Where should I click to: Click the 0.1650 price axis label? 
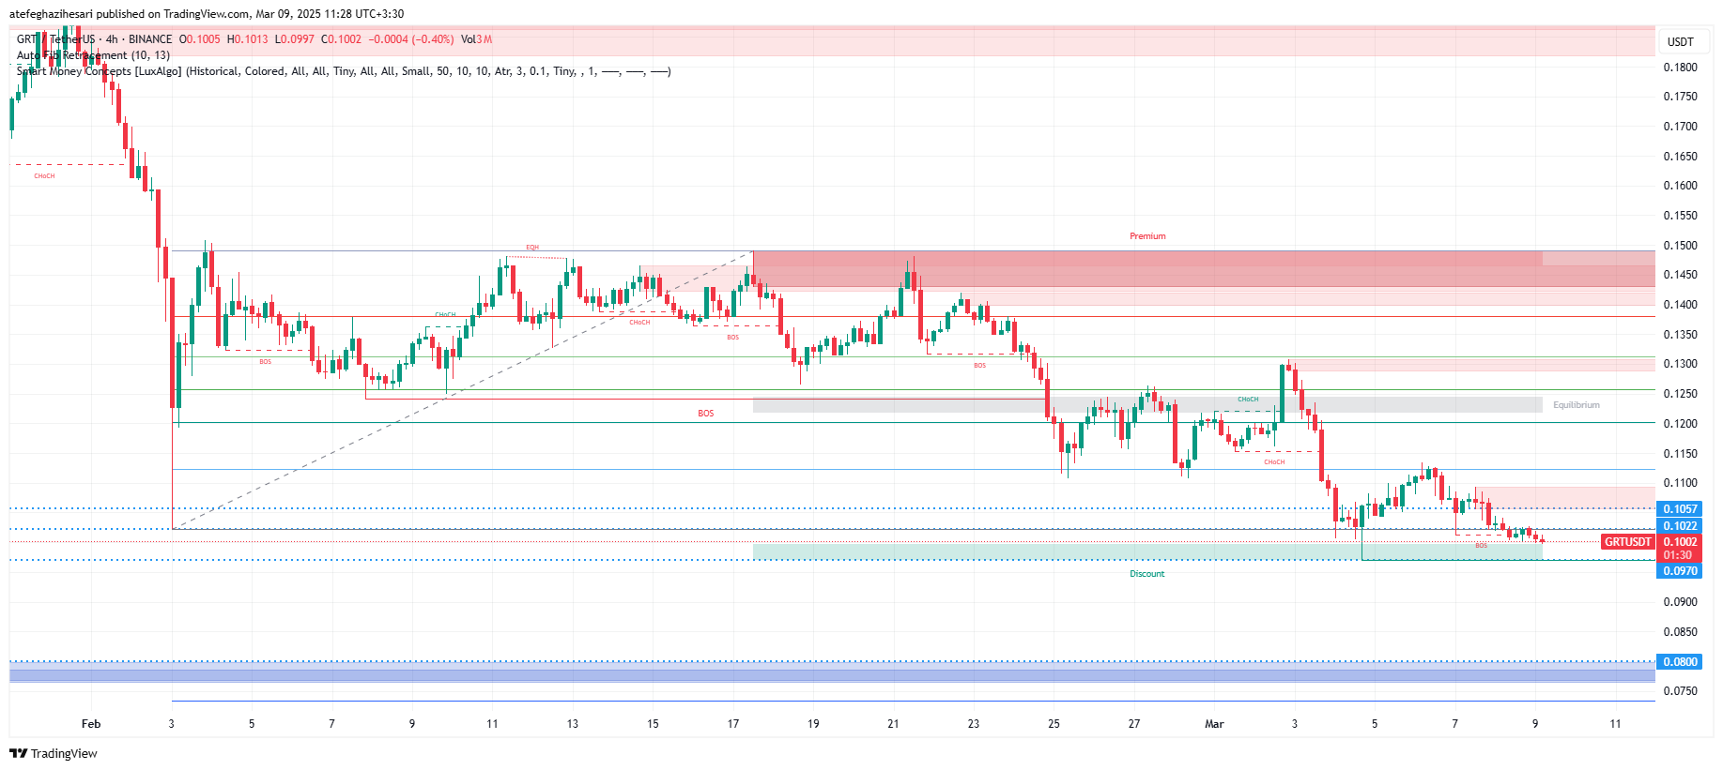click(x=1681, y=157)
